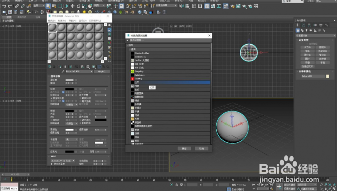This screenshot has height=191, width=337.
Task: Open the 半透明 type dropdown
Action: [72, 139]
